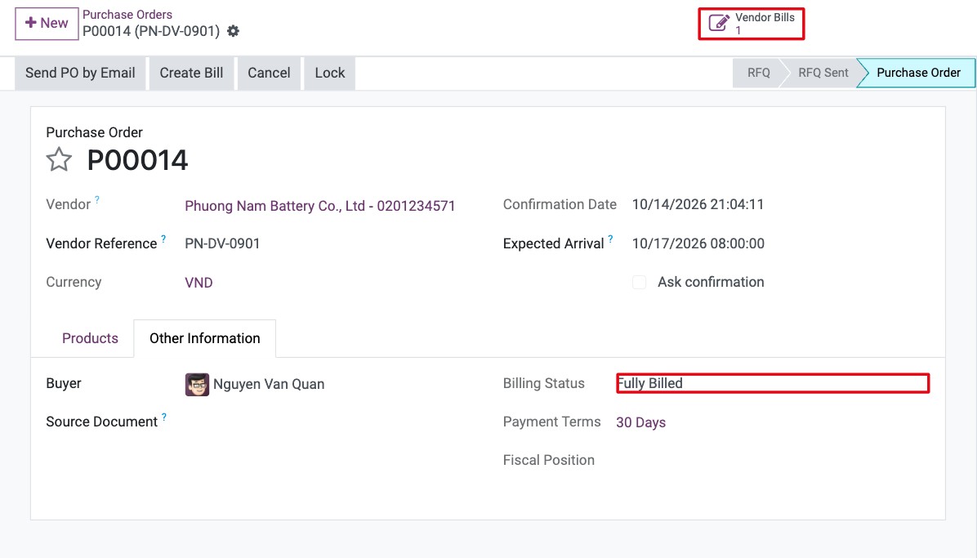Click the Confirmation Date value 10/14/2026 21:04:11
Image resolution: width=977 pixels, height=558 pixels.
[698, 204]
